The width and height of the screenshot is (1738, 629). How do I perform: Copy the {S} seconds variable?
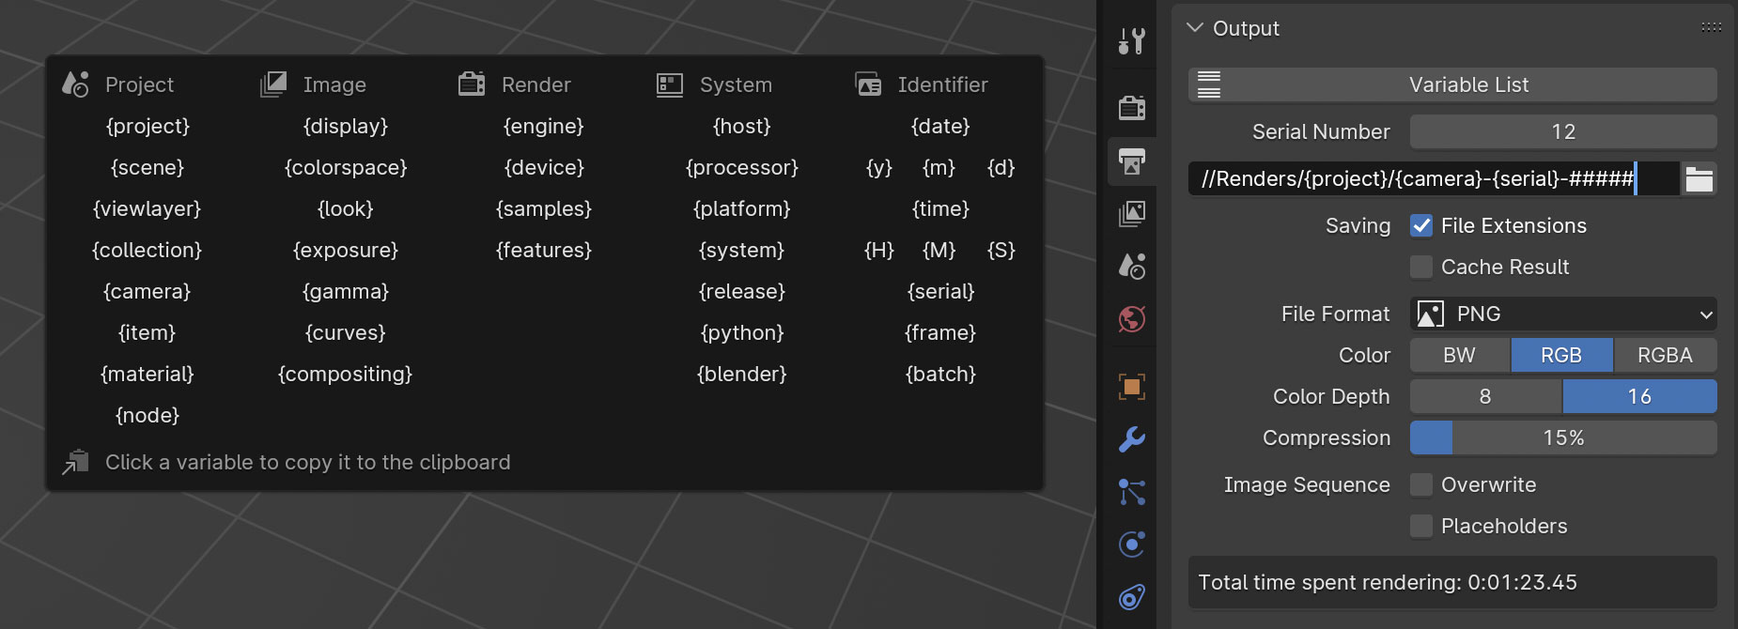coord(1001,250)
